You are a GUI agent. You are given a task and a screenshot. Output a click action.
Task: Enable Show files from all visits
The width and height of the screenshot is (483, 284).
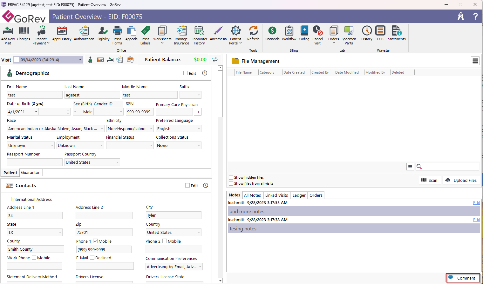(231, 183)
